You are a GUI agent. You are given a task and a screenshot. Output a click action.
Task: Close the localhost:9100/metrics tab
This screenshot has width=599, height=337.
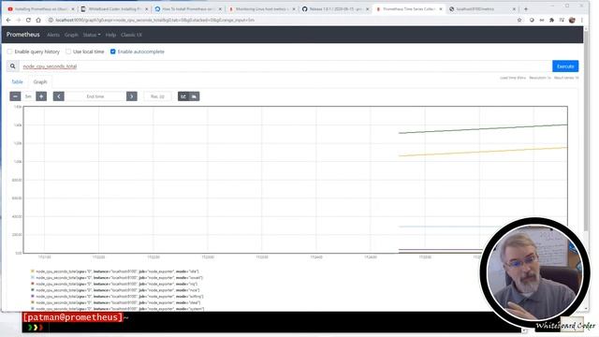click(514, 8)
